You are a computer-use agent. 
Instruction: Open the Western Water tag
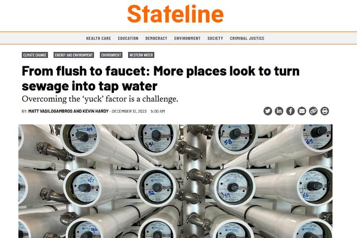(141, 55)
